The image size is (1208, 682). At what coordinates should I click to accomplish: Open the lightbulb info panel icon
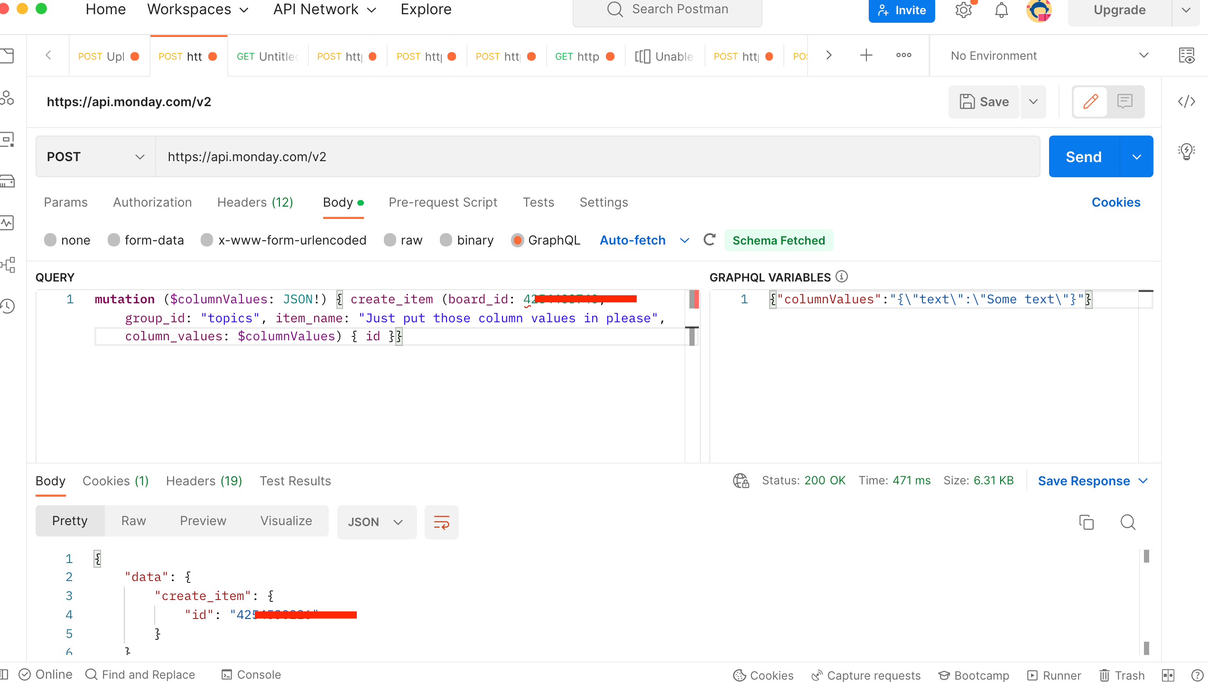tap(1186, 152)
